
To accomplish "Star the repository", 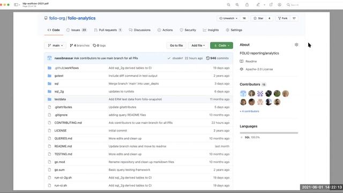I will click(x=258, y=18).
